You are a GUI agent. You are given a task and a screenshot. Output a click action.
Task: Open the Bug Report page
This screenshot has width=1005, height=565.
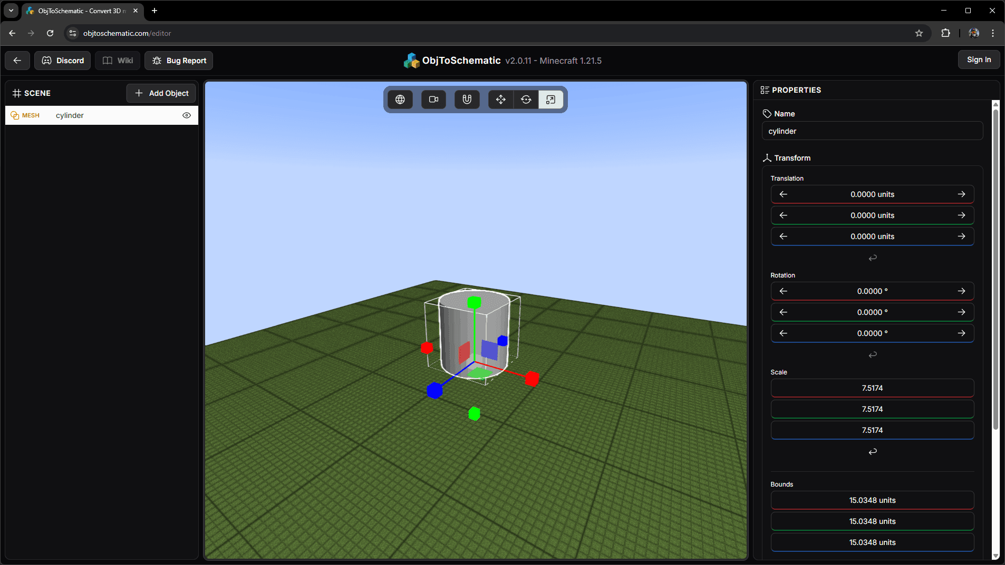pyautogui.click(x=178, y=60)
